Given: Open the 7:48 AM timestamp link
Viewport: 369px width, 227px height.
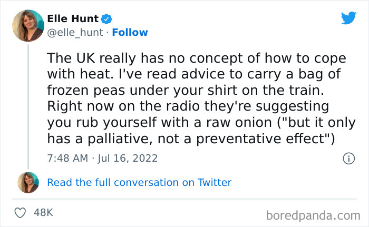Looking at the screenshot, I should point(66,158).
